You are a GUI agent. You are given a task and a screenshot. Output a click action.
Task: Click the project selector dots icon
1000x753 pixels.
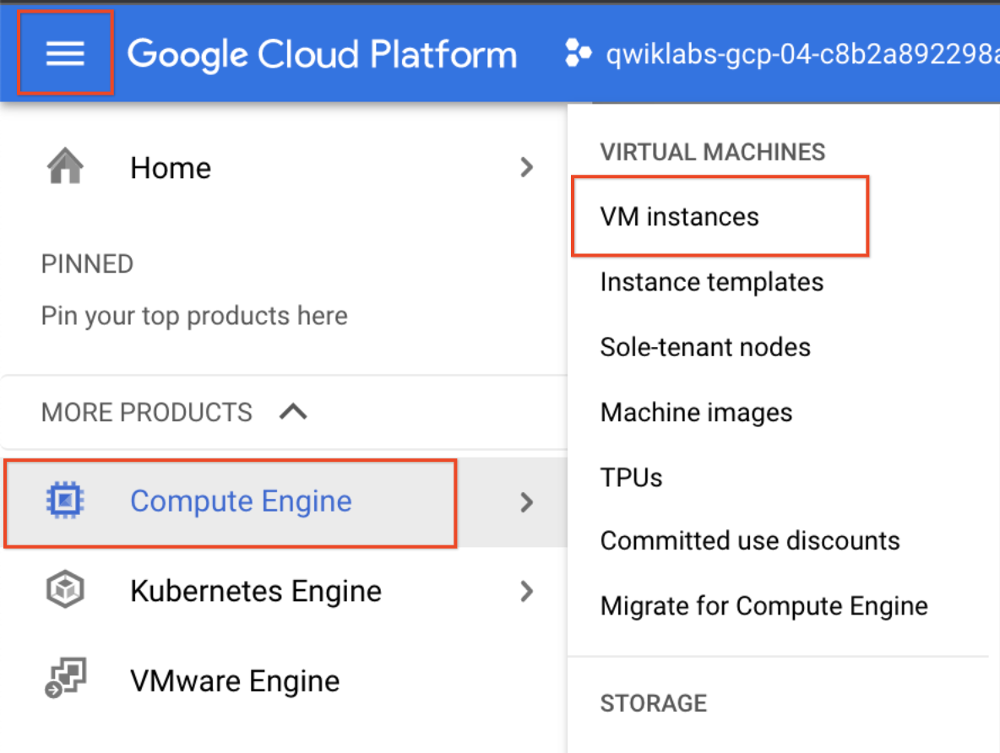pos(578,53)
